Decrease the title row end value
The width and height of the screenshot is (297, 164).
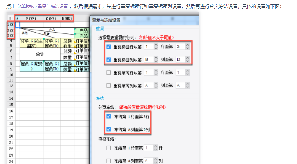click(x=188, y=48)
